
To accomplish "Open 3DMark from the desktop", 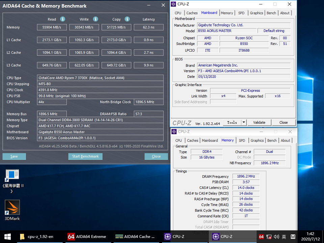I will click(12, 208).
